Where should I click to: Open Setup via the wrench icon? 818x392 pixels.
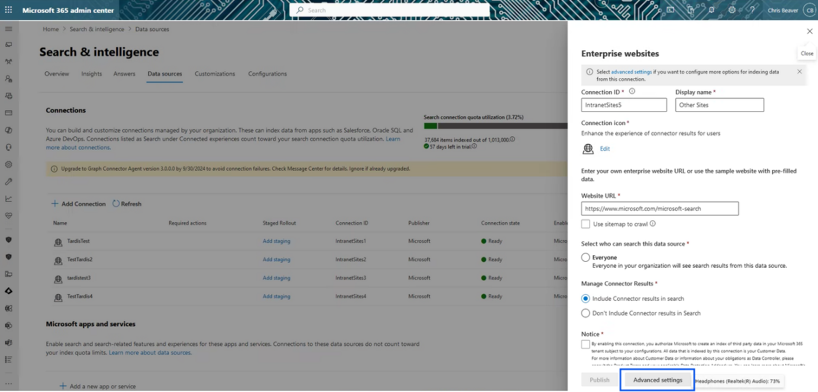[x=8, y=181]
